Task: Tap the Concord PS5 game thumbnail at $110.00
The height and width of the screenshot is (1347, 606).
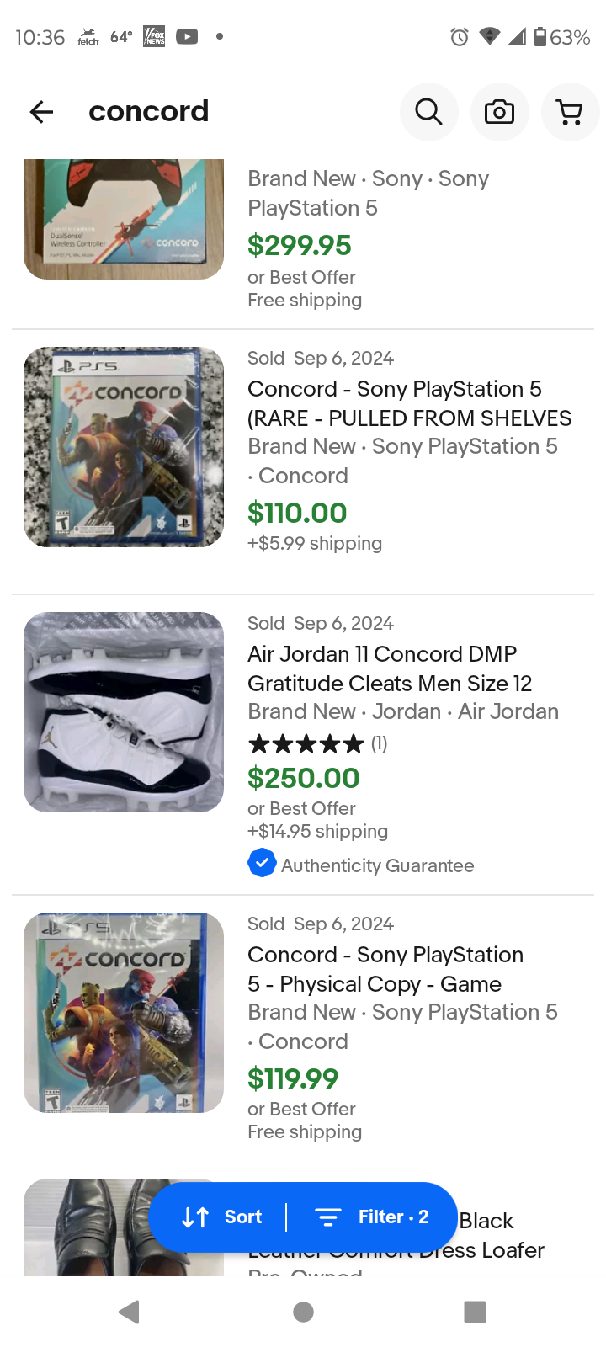Action: (124, 447)
